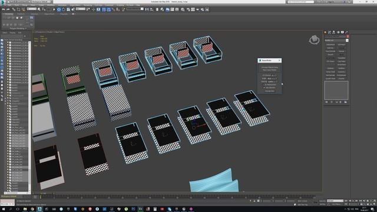Click the Render Production icon
This screenshot has width=377, height=212.
coord(198,9)
